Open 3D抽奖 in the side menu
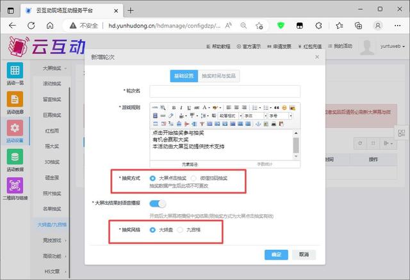This screenshot has width=410, height=280. point(52,162)
